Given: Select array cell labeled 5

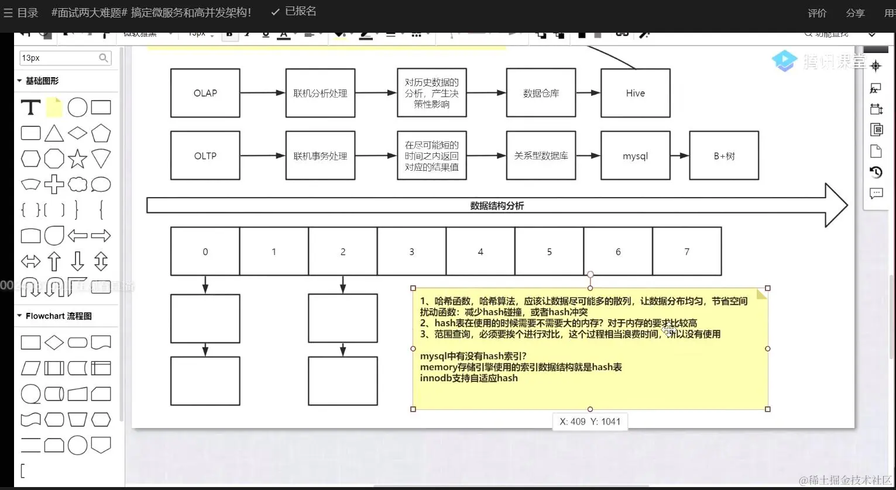Looking at the screenshot, I should [x=549, y=251].
